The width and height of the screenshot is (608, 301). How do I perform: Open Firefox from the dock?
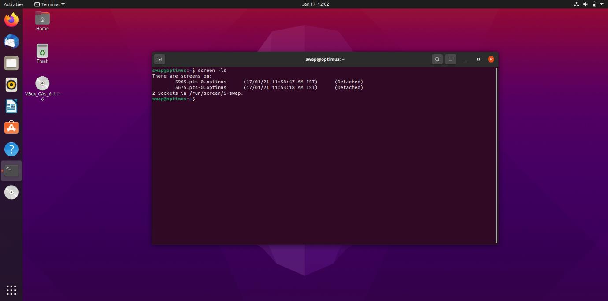[11, 20]
